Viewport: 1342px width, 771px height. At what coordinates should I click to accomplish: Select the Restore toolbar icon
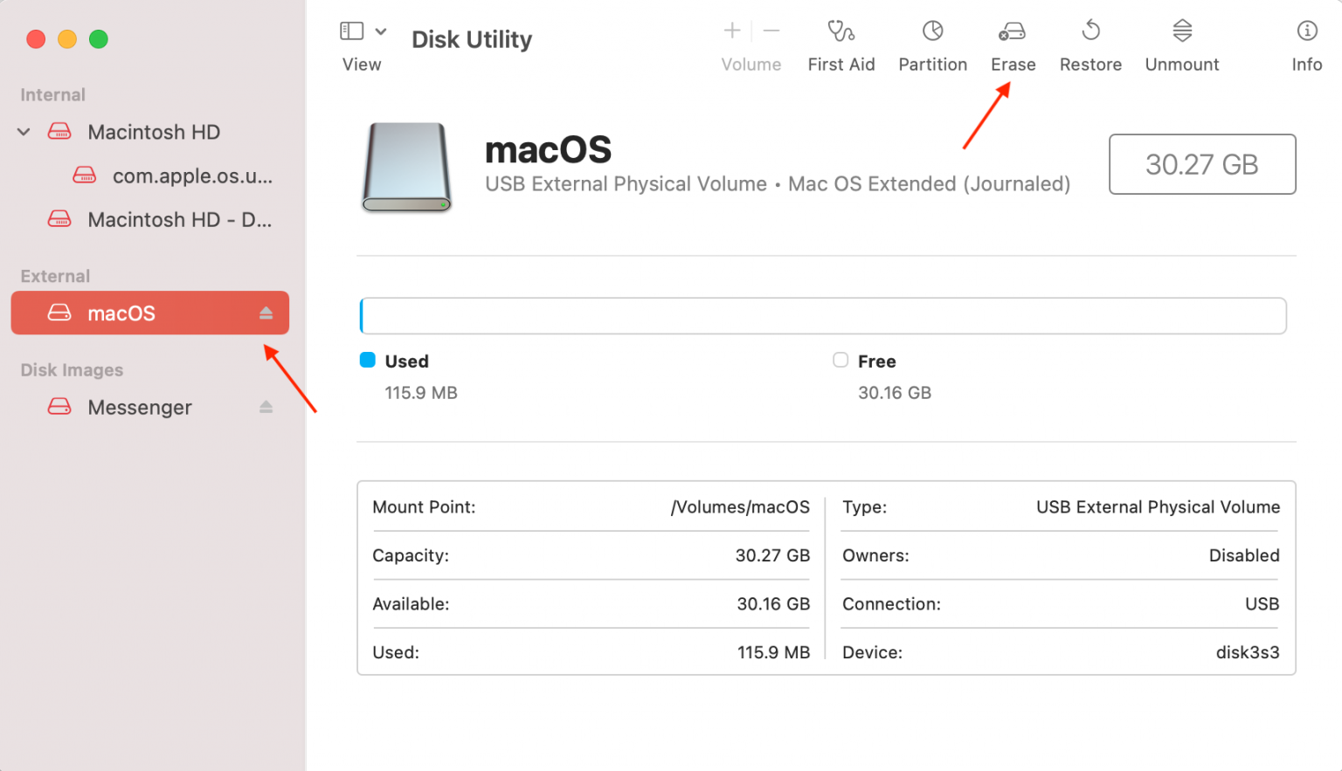(x=1090, y=44)
